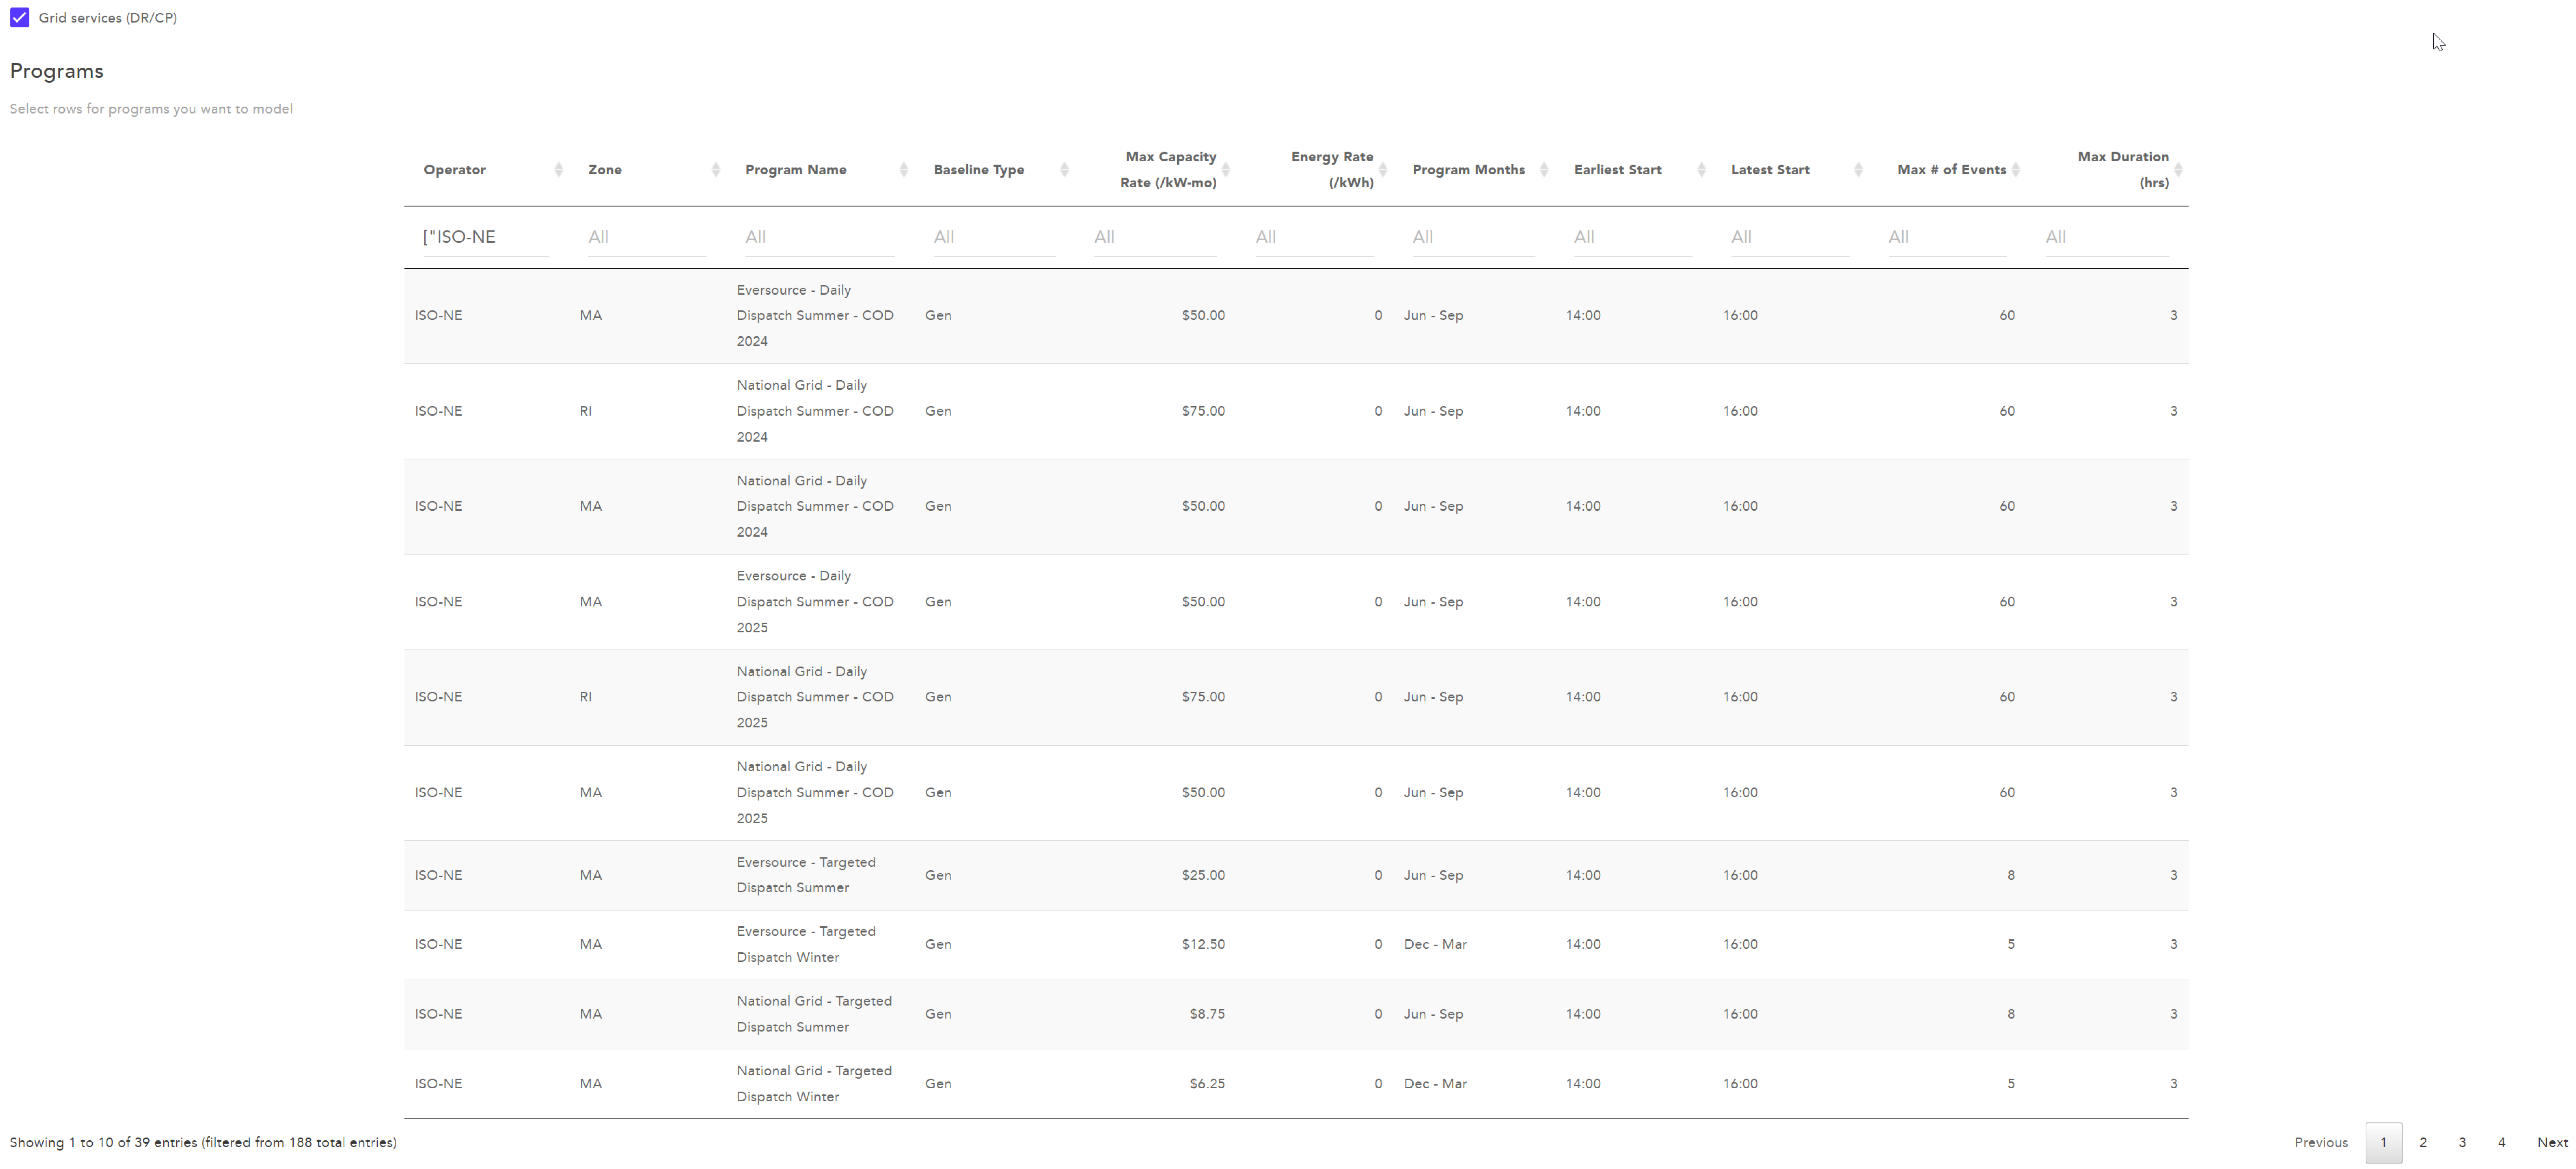Sort table by Zone column arrows
Image resolution: width=2576 pixels, height=1169 pixels.
(x=716, y=170)
